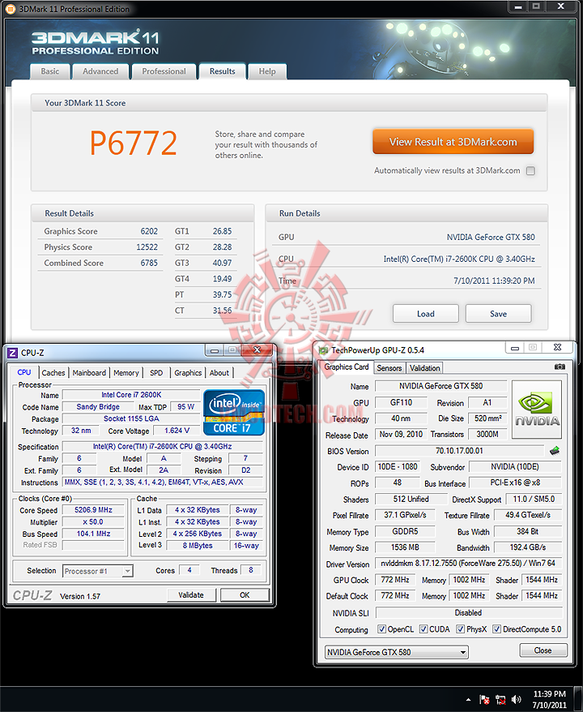
Task: Click the Graphics Score value 6202
Action: click(x=149, y=231)
